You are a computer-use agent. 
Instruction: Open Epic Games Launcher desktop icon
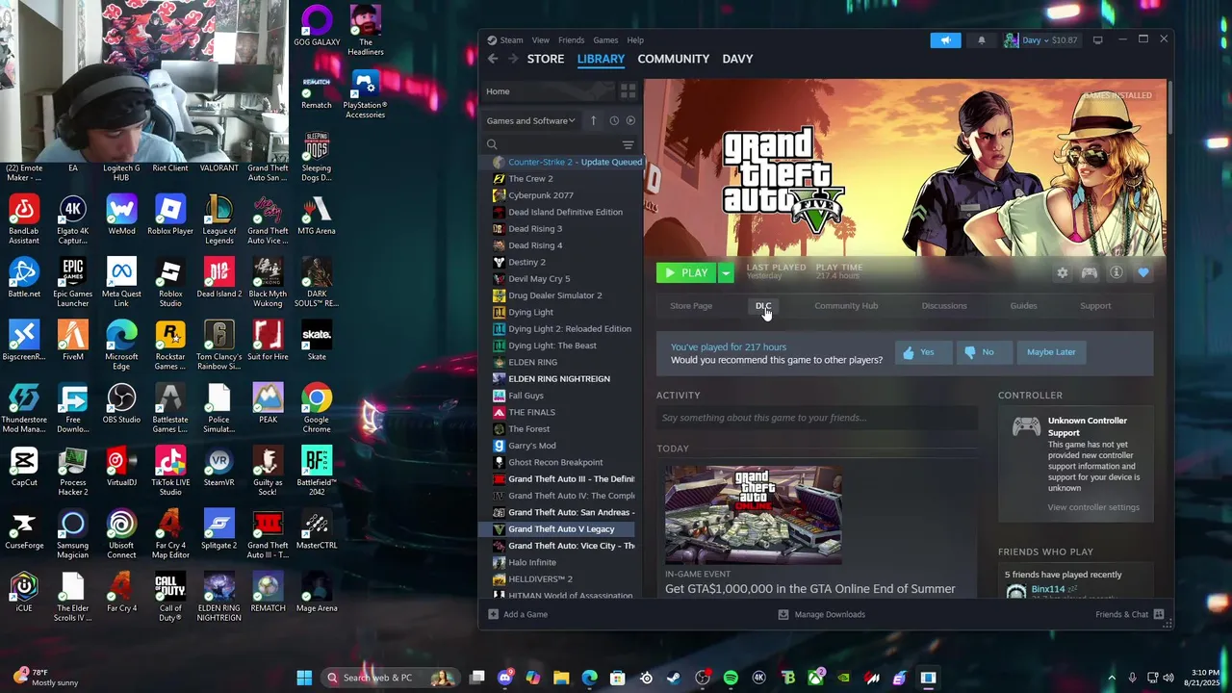(x=73, y=283)
